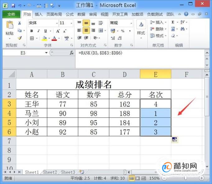This screenshot has width=212, height=184.
Task: Select the Page Layout view icon
Action: pyautogui.click(x=137, y=178)
